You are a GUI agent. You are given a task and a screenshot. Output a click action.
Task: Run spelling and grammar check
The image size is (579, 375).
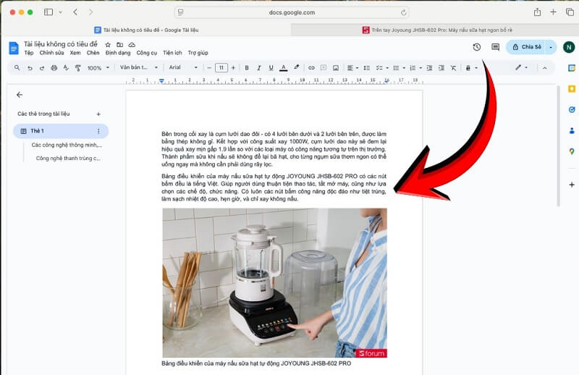[66, 68]
